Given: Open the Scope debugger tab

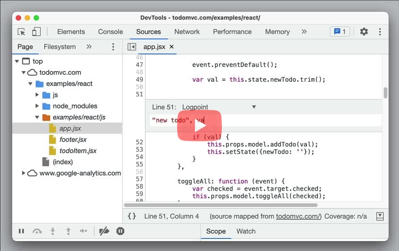Looking at the screenshot, I should point(216,231).
